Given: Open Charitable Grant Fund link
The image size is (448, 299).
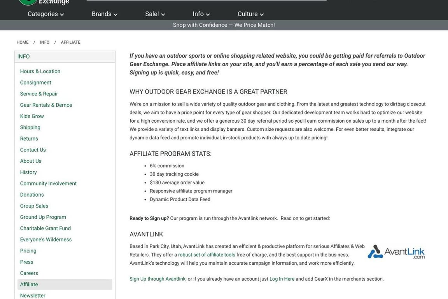Looking at the screenshot, I should [x=45, y=228].
